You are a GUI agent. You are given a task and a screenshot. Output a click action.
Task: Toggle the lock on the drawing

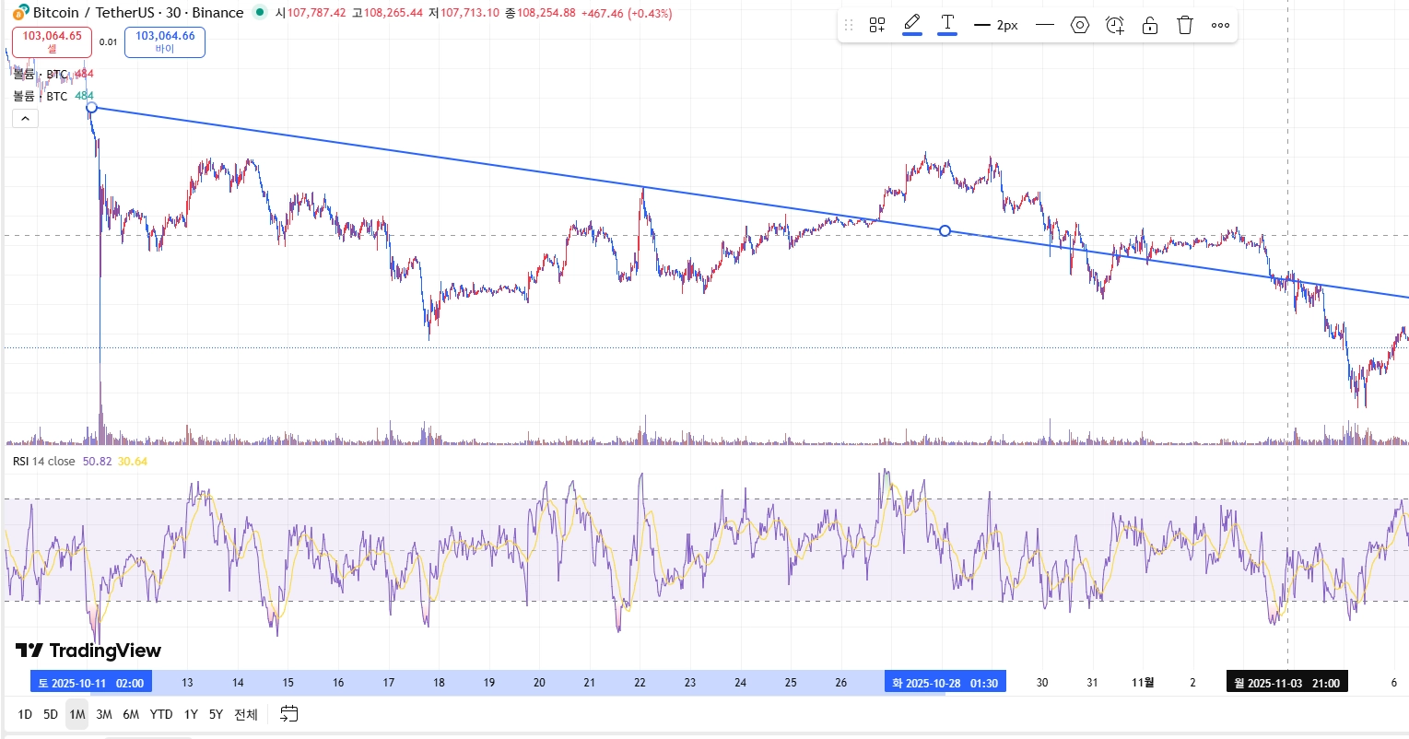(x=1150, y=25)
